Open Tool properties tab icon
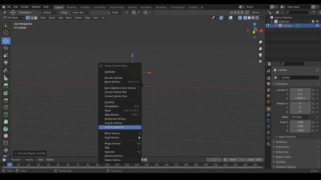 [x=269, y=71]
